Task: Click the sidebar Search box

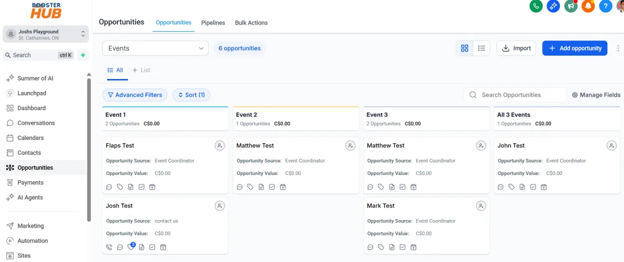Action: point(40,55)
